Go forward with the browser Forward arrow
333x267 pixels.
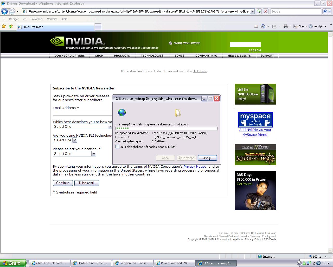[x=12, y=11]
